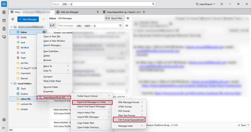The image size is (251, 132).
Task: Open folder pane options ellipsis
Action: [x=43, y=19]
